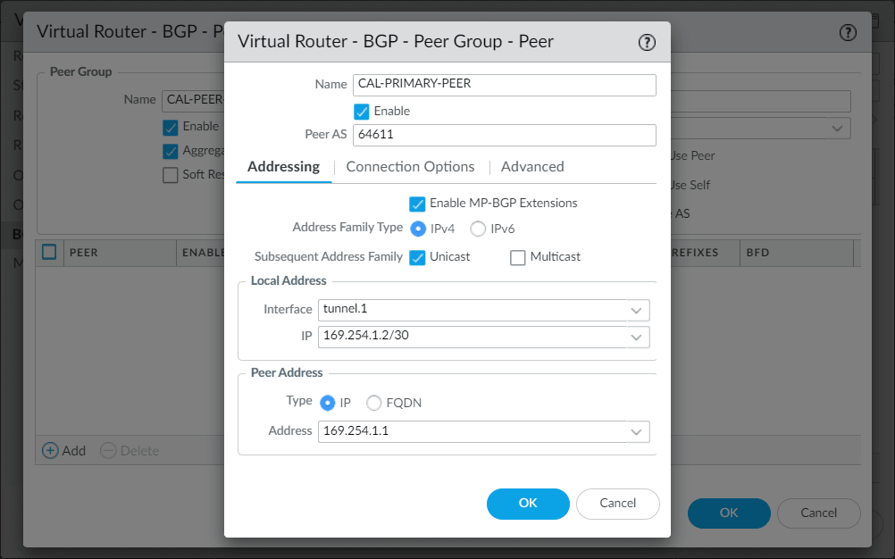Open the Interface dropdown showing tunnel.1
Image resolution: width=895 pixels, height=559 pixels.
(x=635, y=310)
